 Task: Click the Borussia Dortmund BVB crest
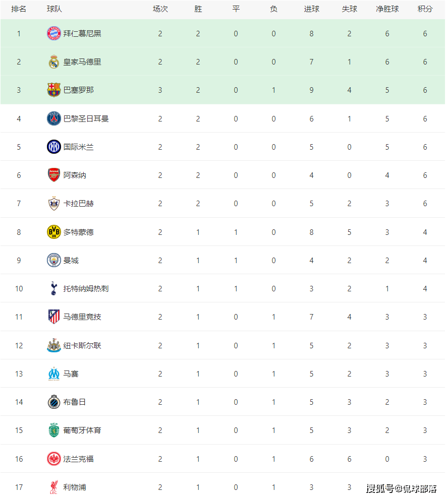[53, 232]
